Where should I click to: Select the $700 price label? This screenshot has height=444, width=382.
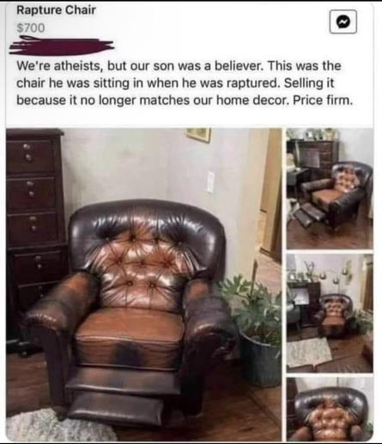click(x=31, y=28)
